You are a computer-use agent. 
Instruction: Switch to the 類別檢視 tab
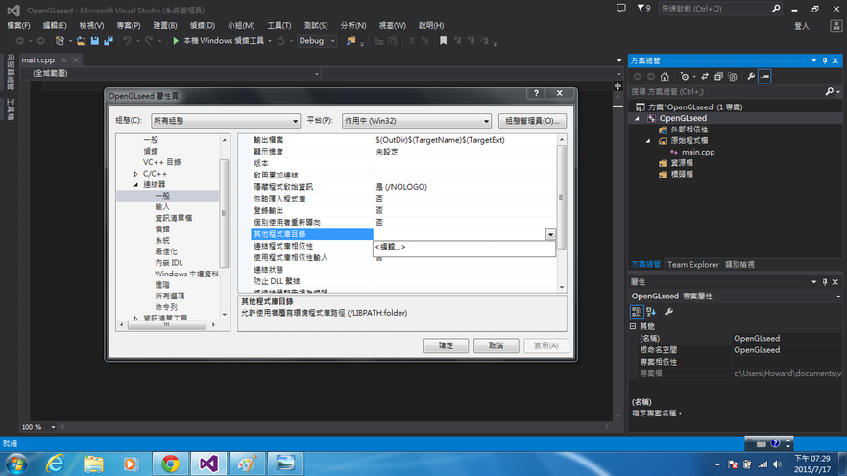coord(740,265)
